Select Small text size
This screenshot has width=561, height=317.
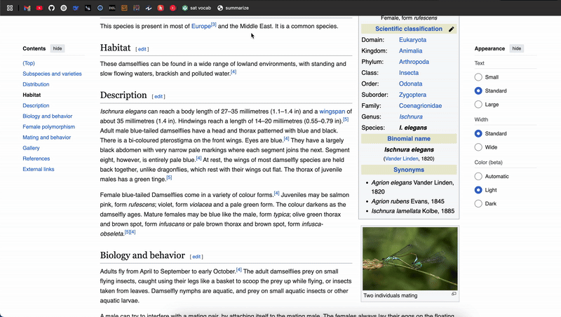478,77
